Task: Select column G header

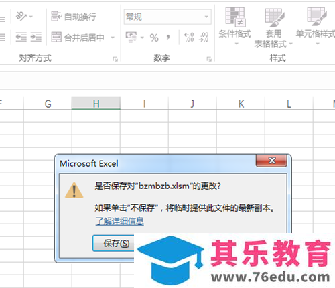Action: pos(48,104)
